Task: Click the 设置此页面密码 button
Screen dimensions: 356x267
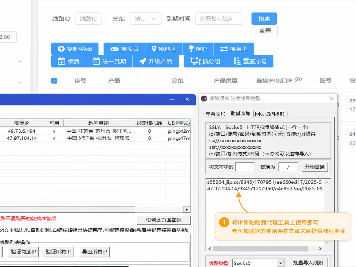Action: click(x=164, y=220)
